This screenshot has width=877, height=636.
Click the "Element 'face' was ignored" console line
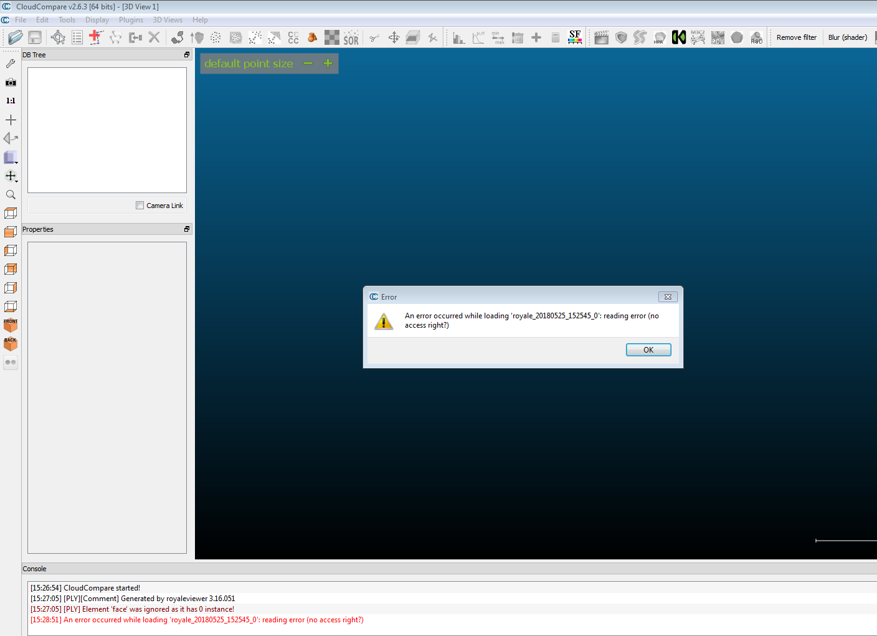[x=132, y=609]
